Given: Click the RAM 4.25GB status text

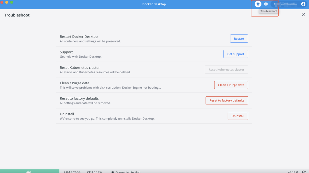Looking at the screenshot, I should point(72,172).
